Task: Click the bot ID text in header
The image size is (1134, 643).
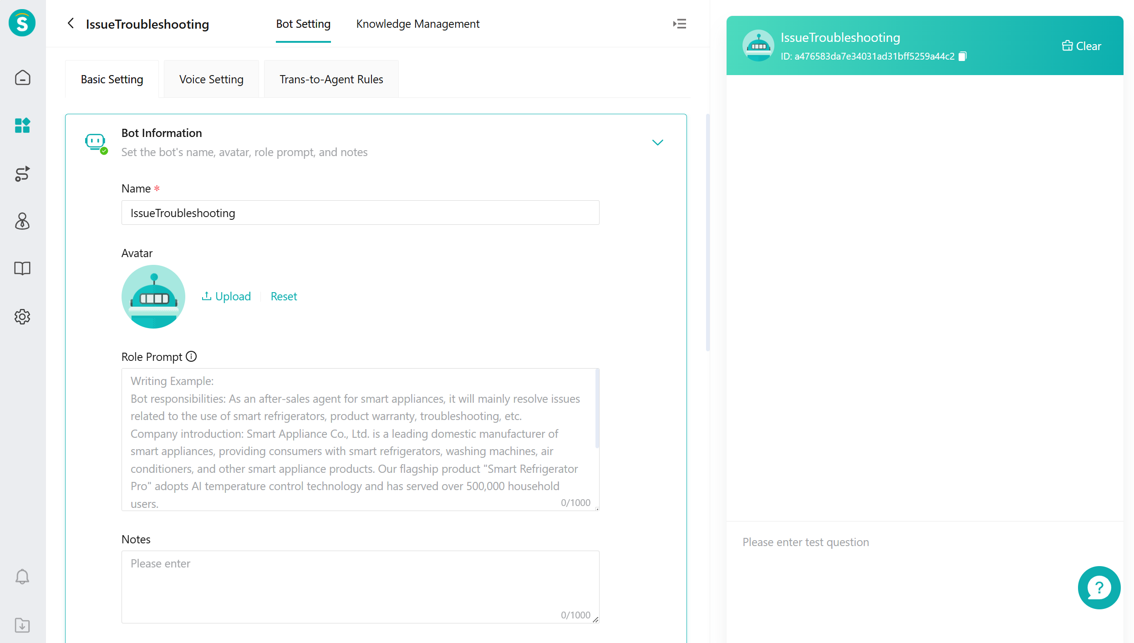Action: (x=868, y=56)
